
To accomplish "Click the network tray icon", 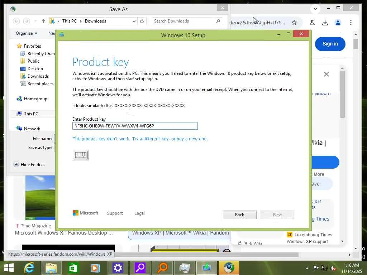I will pyautogui.click(x=325, y=268).
